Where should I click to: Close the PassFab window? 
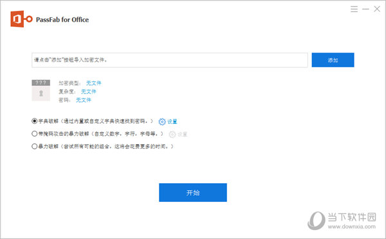click(x=377, y=9)
